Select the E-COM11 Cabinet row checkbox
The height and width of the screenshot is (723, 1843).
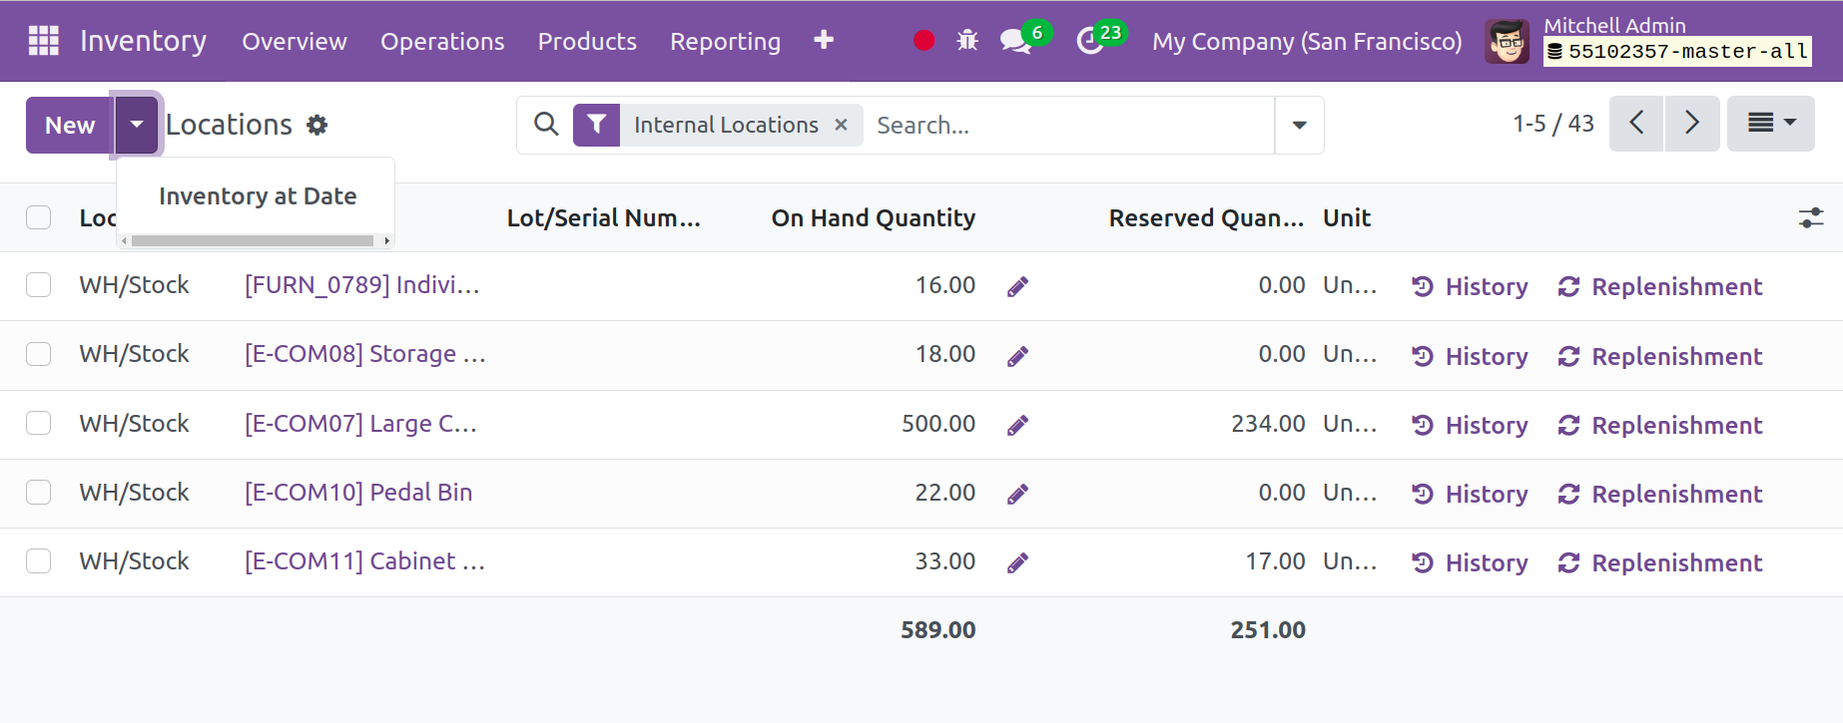39,561
